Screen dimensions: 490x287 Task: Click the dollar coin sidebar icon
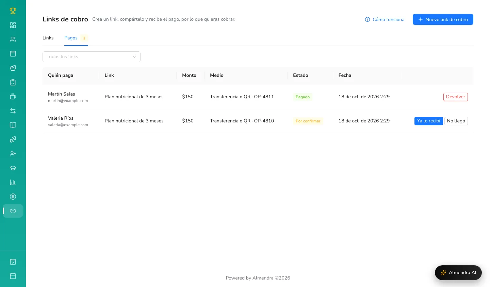(x=13, y=197)
